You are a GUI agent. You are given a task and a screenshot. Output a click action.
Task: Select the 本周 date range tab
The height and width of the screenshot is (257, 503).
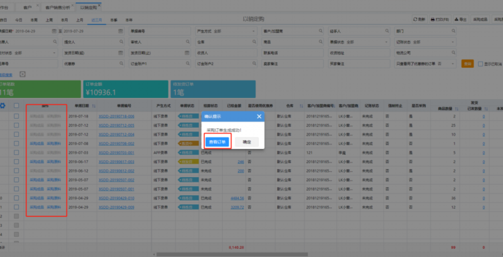(x=34, y=20)
